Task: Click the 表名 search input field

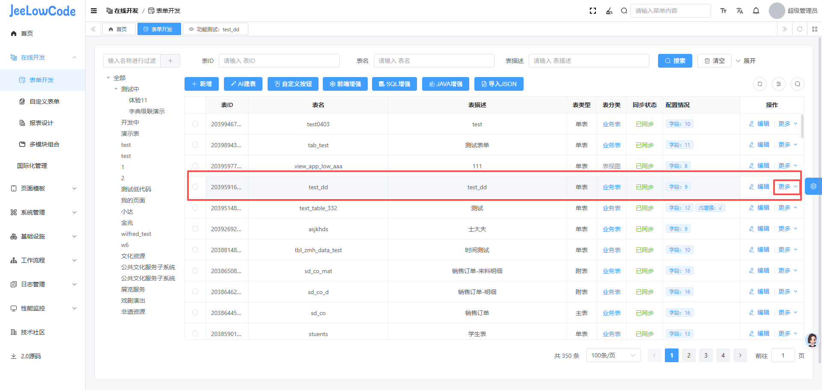Action: pyautogui.click(x=434, y=61)
